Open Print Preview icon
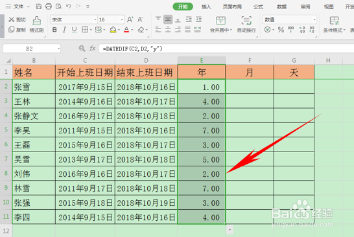 coord(59,6)
